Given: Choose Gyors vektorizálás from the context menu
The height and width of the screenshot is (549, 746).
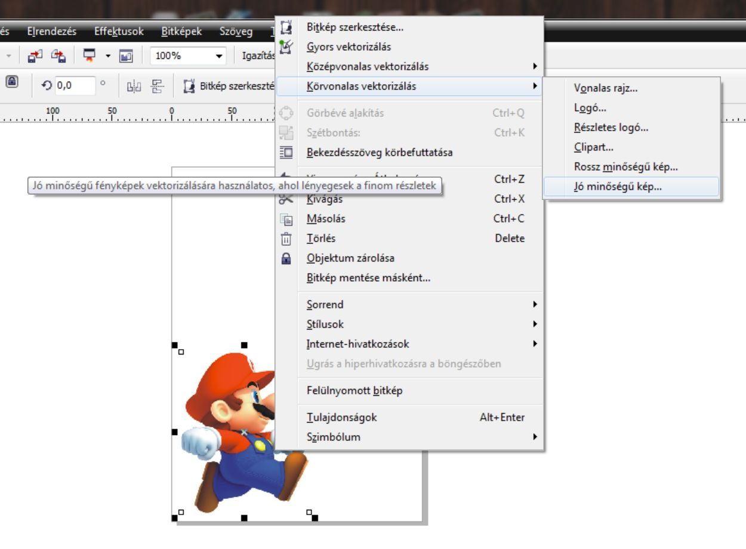Looking at the screenshot, I should pos(409,47).
